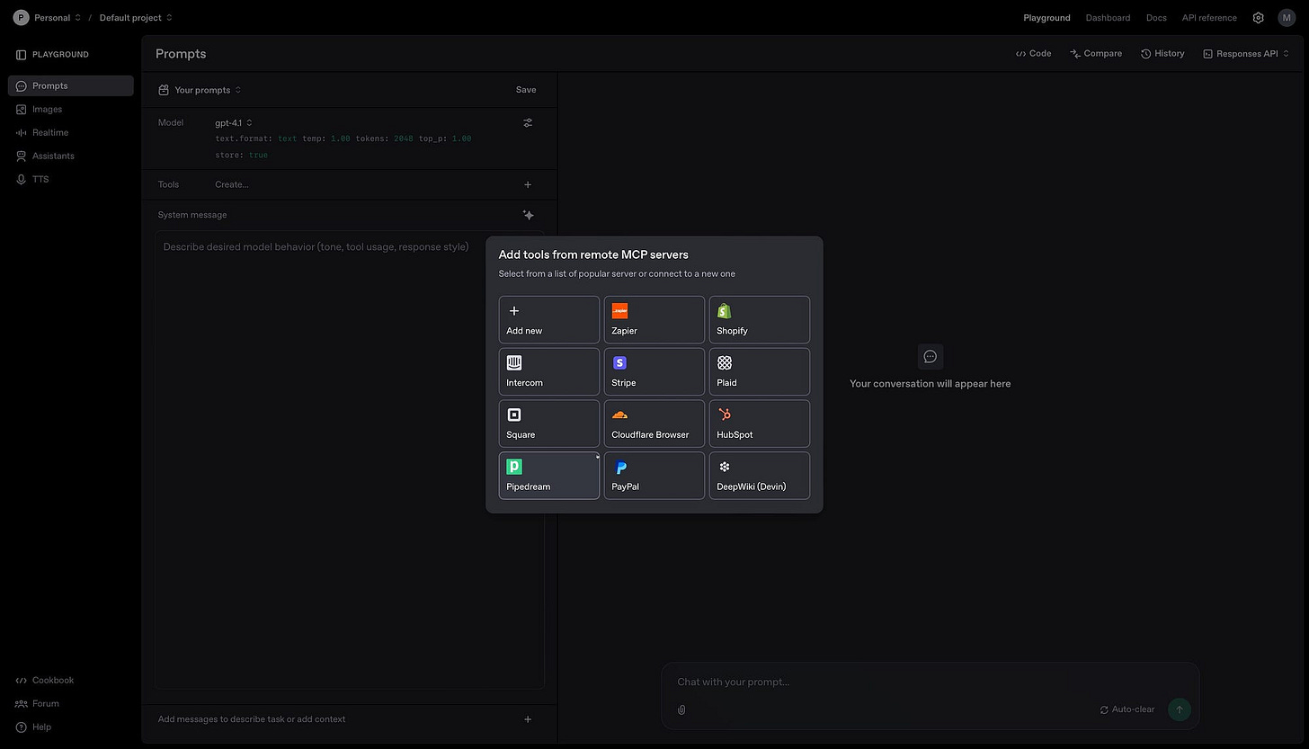Expand the Personal organization dropdown

[58, 18]
